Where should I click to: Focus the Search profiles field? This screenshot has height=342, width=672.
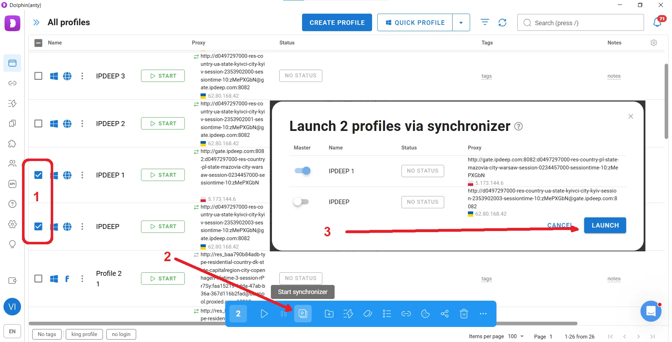pyautogui.click(x=580, y=23)
